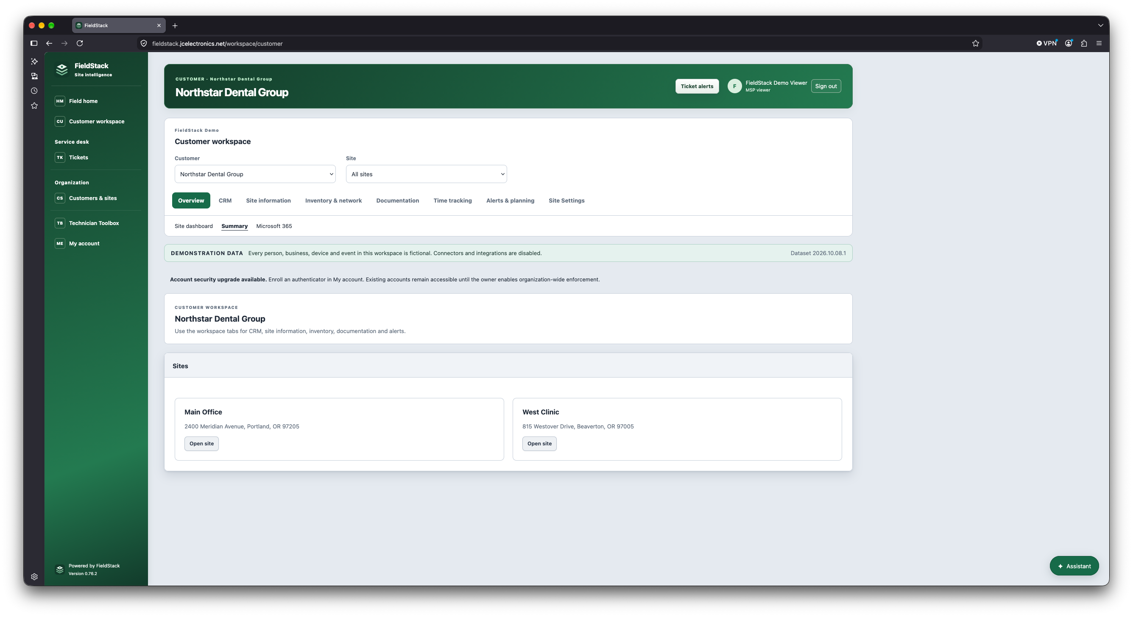Open Field home via HM icon

pos(60,101)
